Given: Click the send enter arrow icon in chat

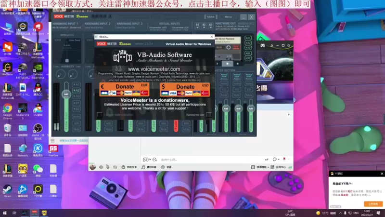Looking at the screenshot, I should click(267, 160).
